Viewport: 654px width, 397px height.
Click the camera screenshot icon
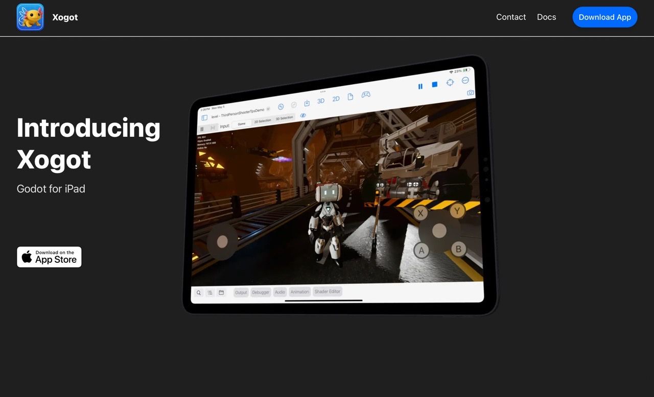pyautogui.click(x=471, y=92)
